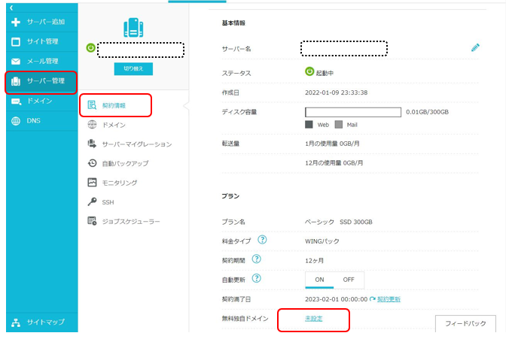509x339 pixels.
Task: Click the server icon beside サーバー管理
Action: (16, 81)
